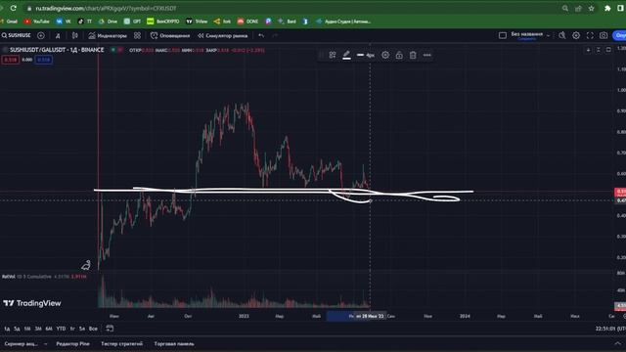
Task: Delete the selected drawing with trash icon
Action: coord(413,55)
